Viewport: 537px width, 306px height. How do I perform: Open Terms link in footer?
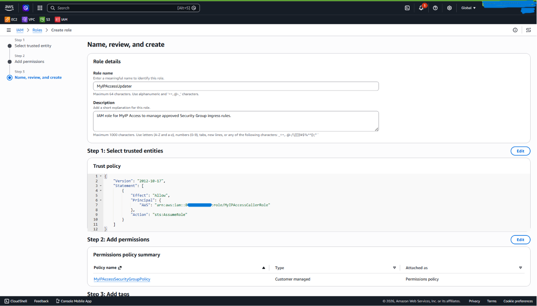tap(492, 301)
